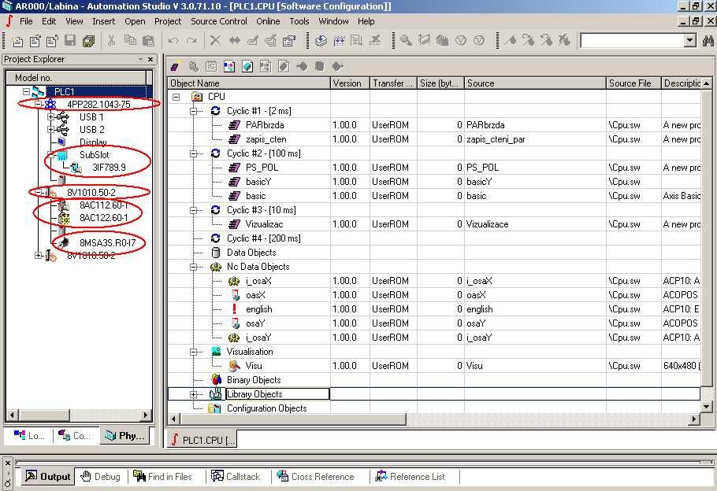Click the toolbar search input field
The width and height of the screenshot is (717, 491).
point(633,41)
